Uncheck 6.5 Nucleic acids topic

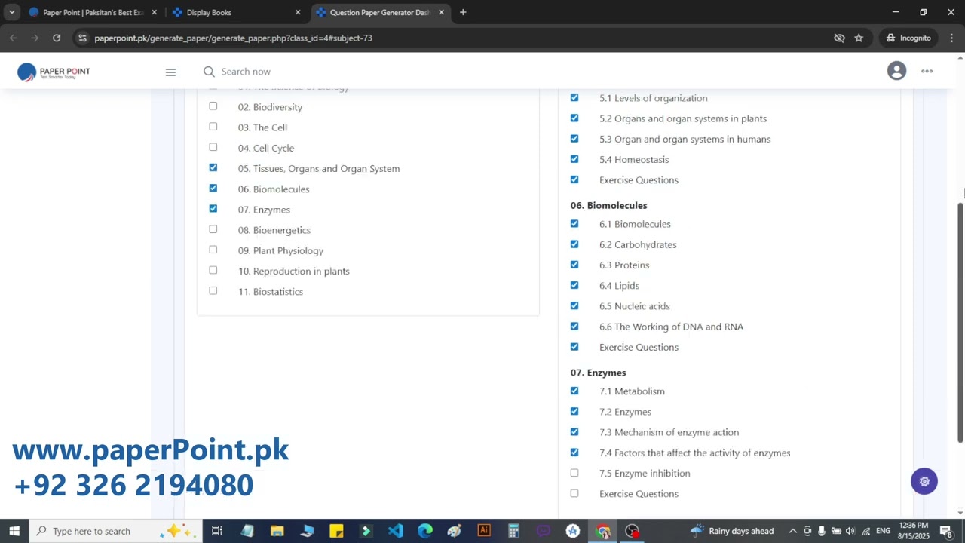[574, 305]
